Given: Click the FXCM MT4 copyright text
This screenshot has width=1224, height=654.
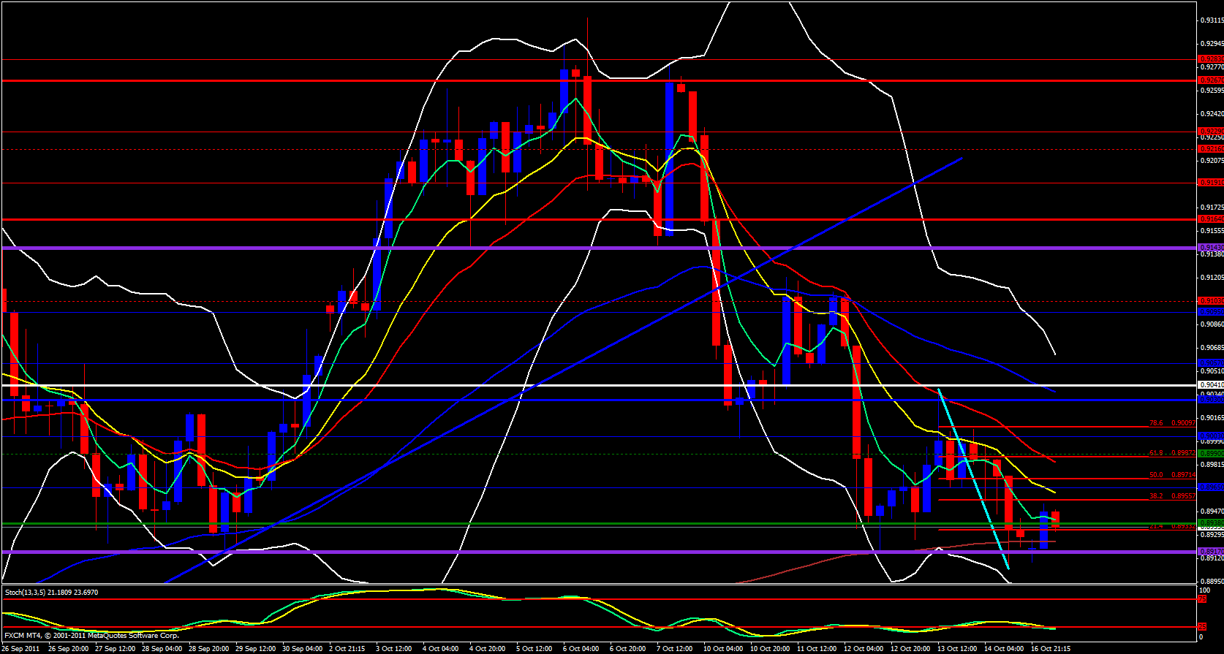Looking at the screenshot, I should pyautogui.click(x=91, y=636).
